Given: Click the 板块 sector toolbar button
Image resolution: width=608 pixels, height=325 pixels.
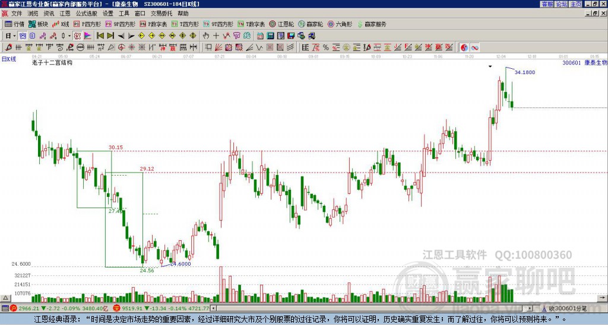Looking at the screenshot, I should [x=38, y=24].
